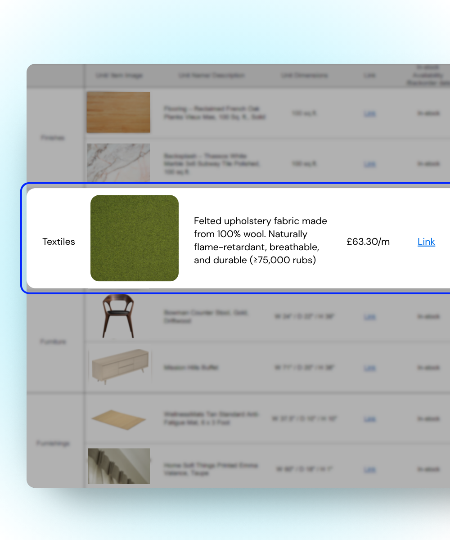Viewport: 450px width, 540px height.
Task: Click the green felted wool fabric swatch
Action: click(135, 238)
